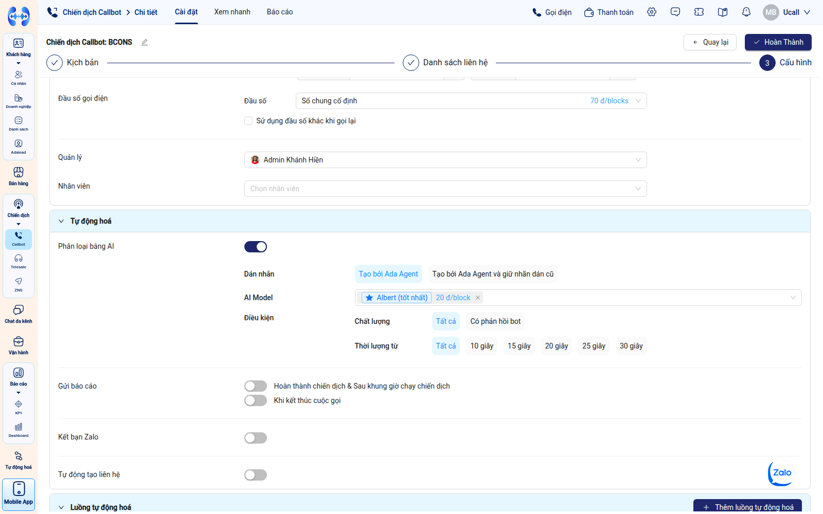Open notifications bell icon
Viewport: 823px width, 514px height.
pos(746,12)
